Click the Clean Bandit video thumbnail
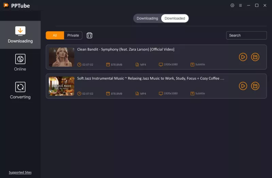Image resolution: width=272 pixels, height=178 pixels. [62, 57]
